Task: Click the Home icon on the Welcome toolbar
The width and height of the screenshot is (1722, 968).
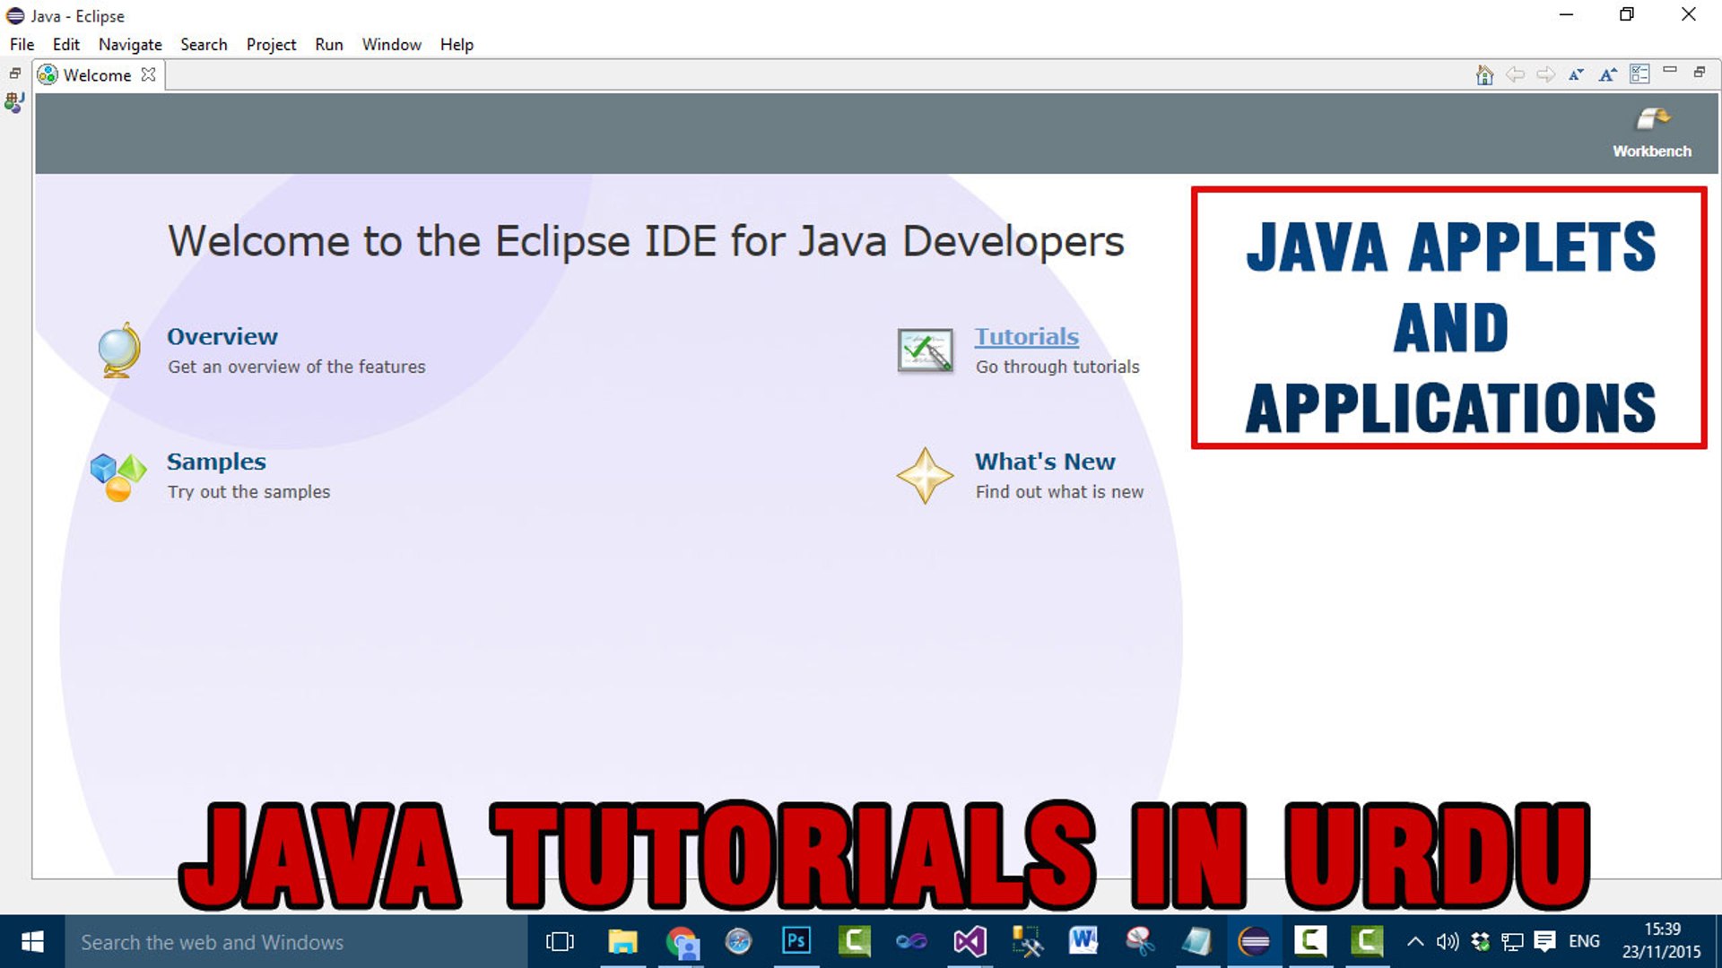Action: [1484, 74]
